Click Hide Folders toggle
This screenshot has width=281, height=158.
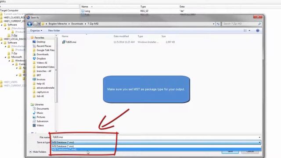pos(38,152)
